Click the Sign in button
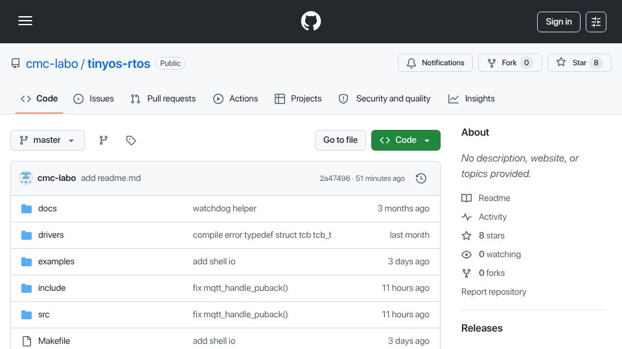Viewport: 622px width, 349px height. 559,22
